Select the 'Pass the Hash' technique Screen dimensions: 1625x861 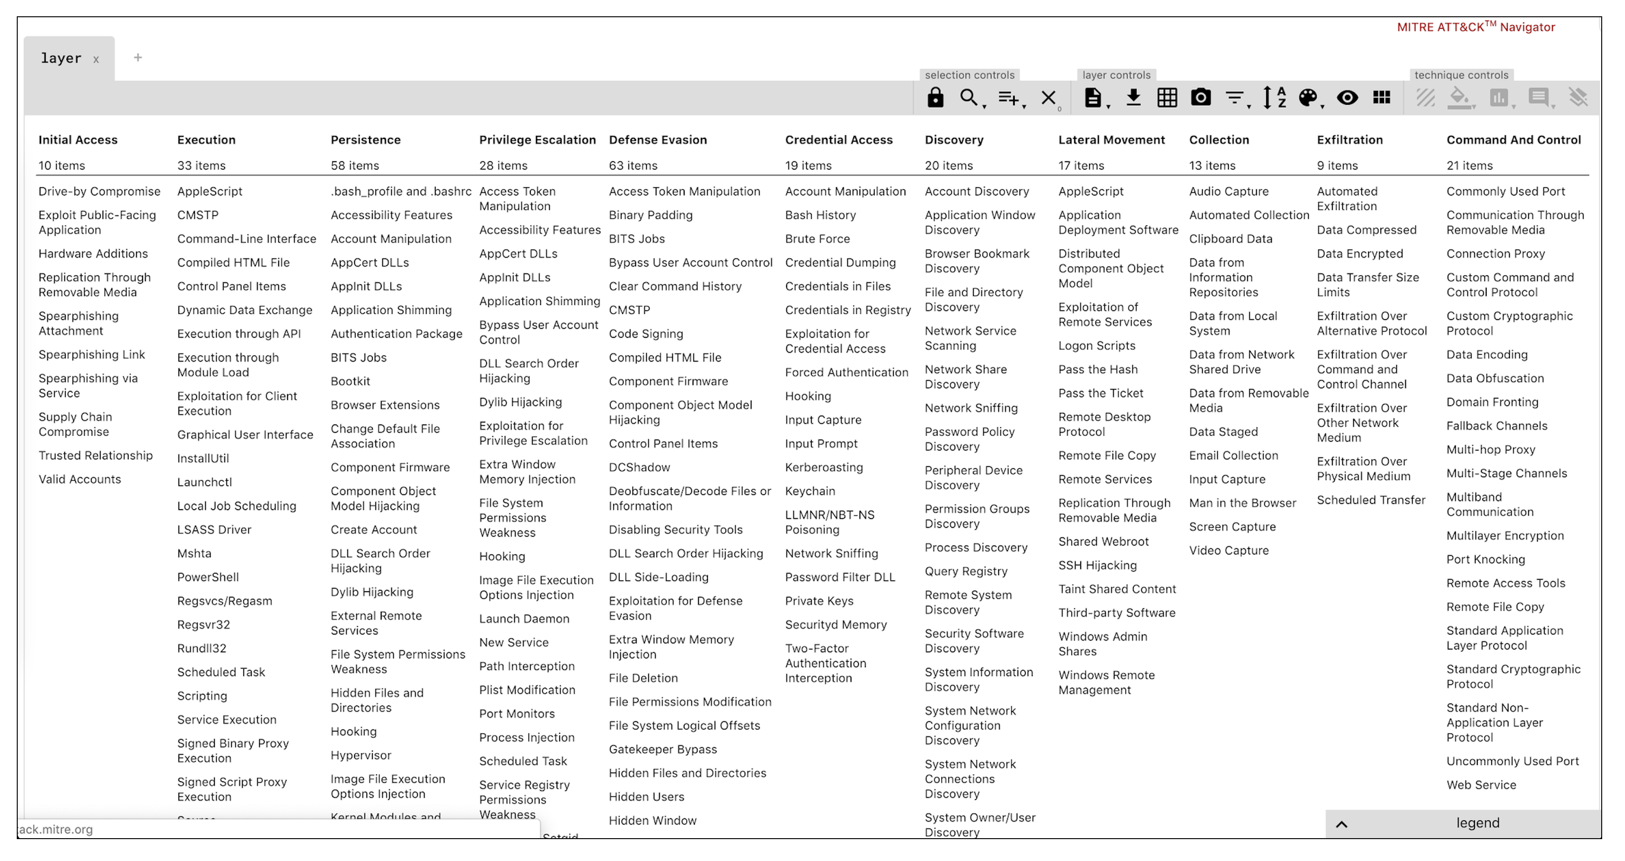[x=1097, y=369]
